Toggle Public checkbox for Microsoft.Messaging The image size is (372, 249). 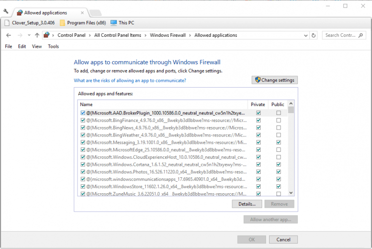(279, 142)
